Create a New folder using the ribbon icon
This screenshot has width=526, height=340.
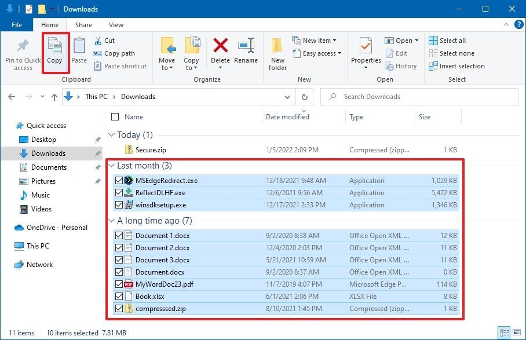[x=277, y=53]
